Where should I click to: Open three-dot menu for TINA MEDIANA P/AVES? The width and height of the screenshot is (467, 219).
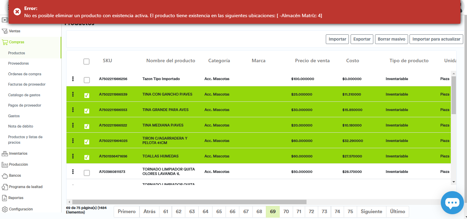click(x=73, y=125)
